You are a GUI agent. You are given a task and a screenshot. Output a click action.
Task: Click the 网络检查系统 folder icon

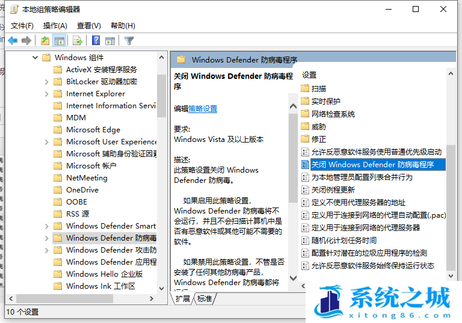click(305, 114)
